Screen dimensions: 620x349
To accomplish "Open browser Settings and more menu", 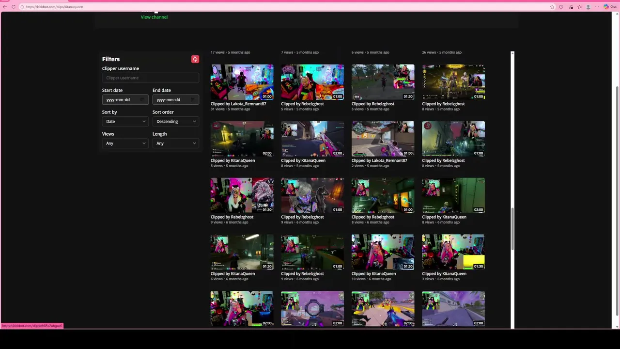I will [x=597, y=7].
